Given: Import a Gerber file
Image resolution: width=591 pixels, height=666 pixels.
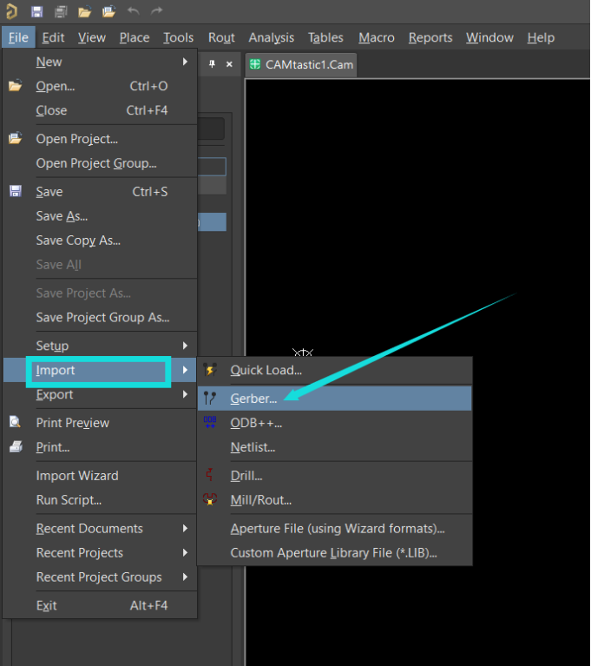Looking at the screenshot, I should point(253,399).
